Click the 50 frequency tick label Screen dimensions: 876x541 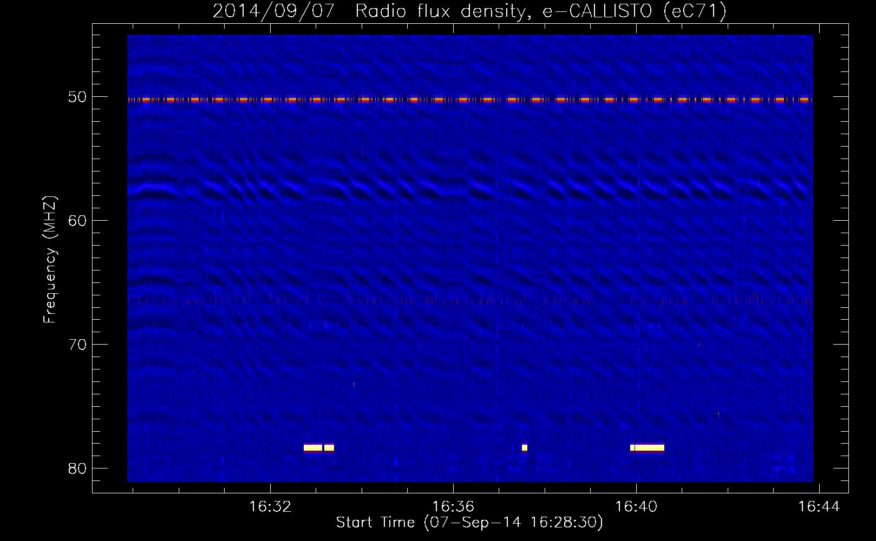(77, 97)
